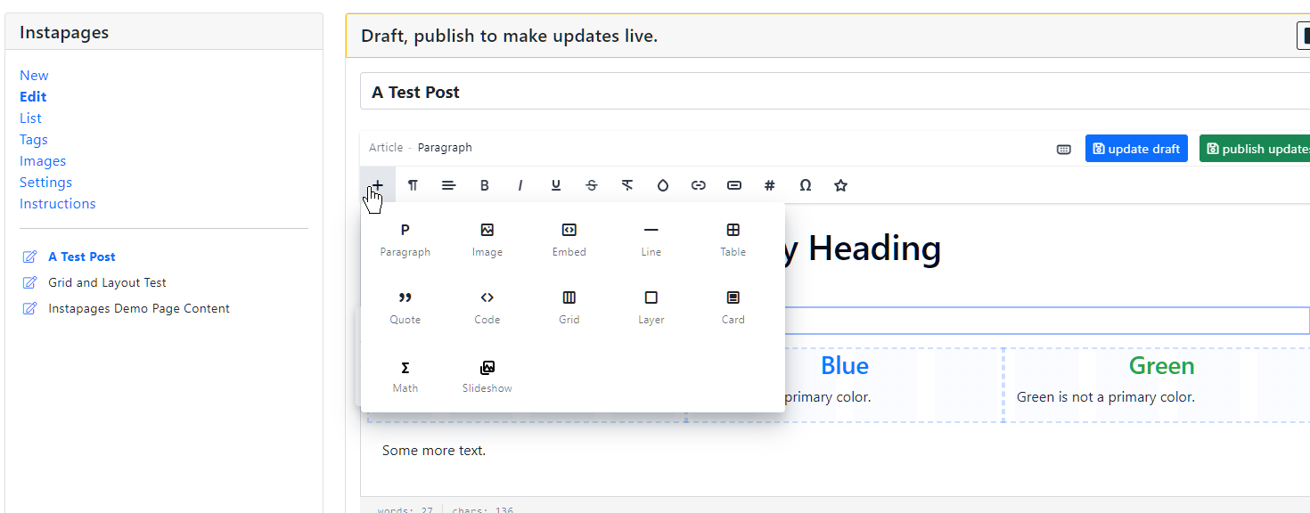Insert a Slideshow block
1310x513 pixels.
[487, 376]
